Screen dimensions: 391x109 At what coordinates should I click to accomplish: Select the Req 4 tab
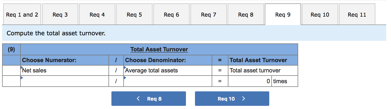97,14
